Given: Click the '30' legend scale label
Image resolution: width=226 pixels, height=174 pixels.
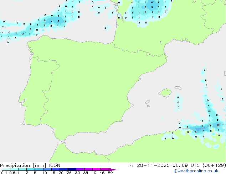Looking at the screenshot, I should tap(77, 173).
